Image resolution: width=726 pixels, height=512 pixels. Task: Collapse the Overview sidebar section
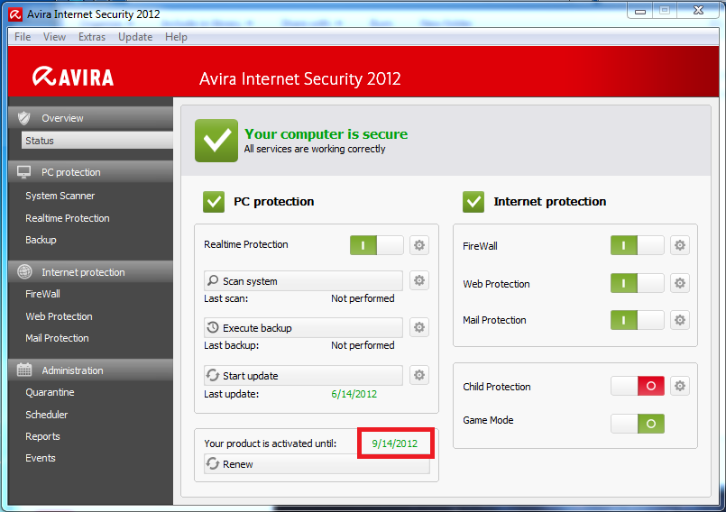coord(91,118)
